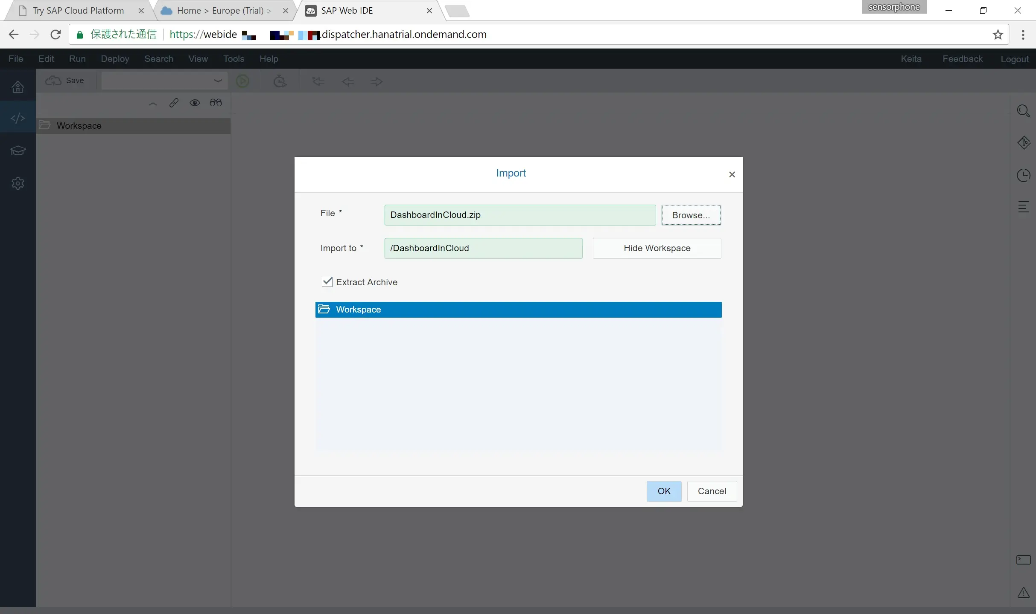
Task: Click the Home icon in left sidebar
Action: 18,87
